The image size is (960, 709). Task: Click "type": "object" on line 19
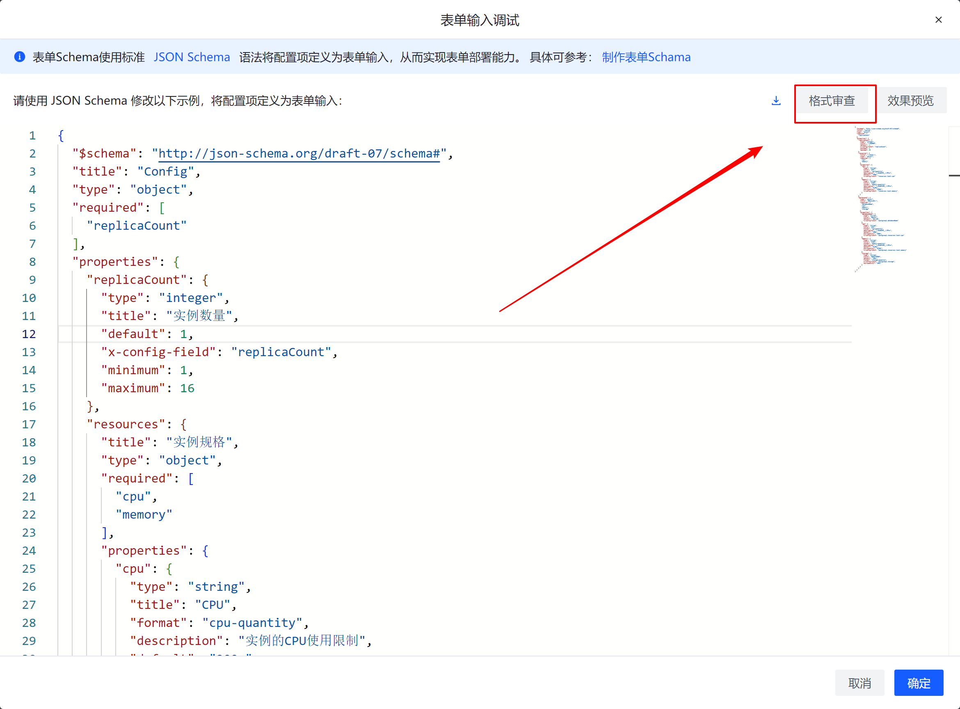click(162, 460)
